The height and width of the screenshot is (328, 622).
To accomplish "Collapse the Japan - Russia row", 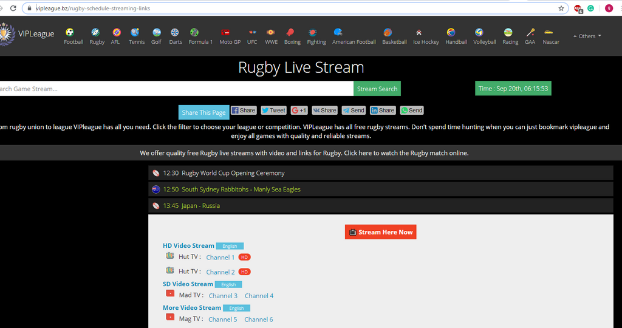I will [381, 205].
